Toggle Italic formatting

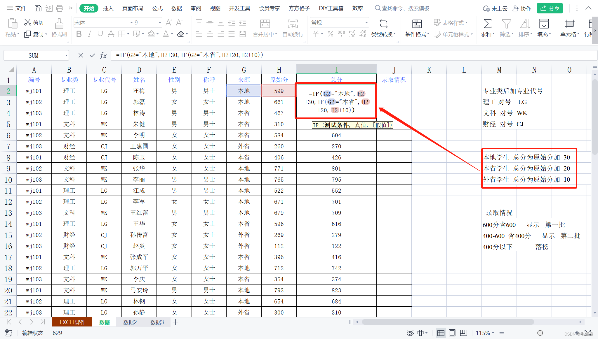click(x=90, y=34)
